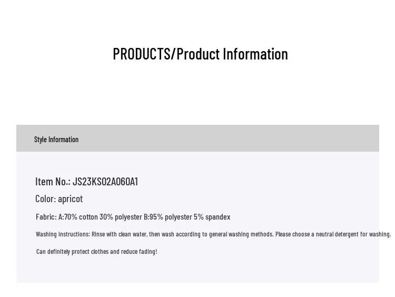Select the Style Information section header
395x297 pixels.
(x=56, y=140)
